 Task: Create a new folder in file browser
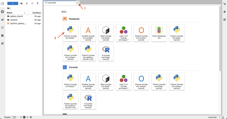22,3
